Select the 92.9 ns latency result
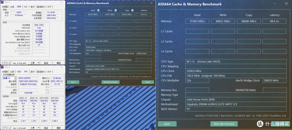Screen dimensions: 292x130 point(144,15)
